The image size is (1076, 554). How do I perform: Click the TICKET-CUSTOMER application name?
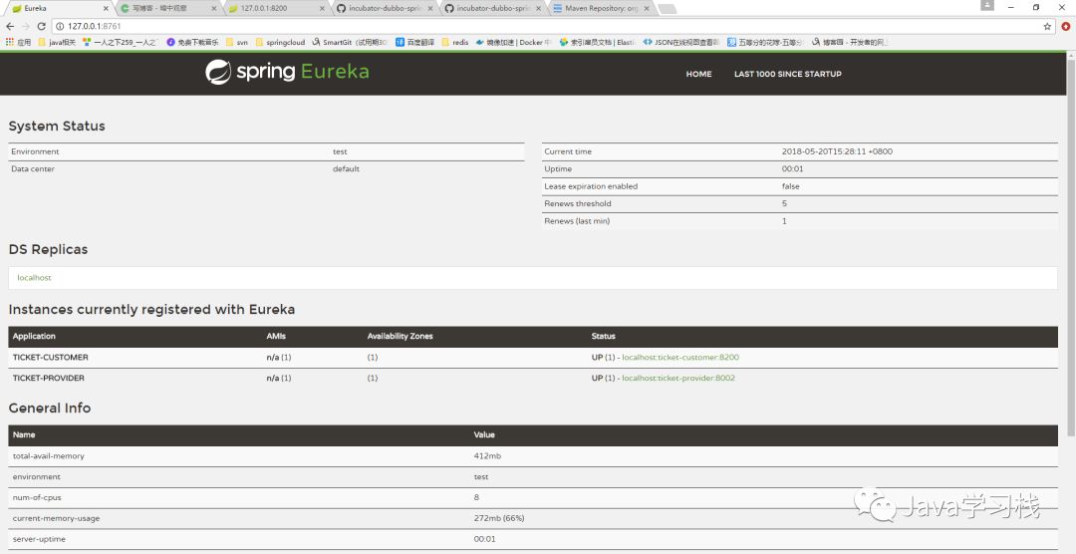point(50,358)
